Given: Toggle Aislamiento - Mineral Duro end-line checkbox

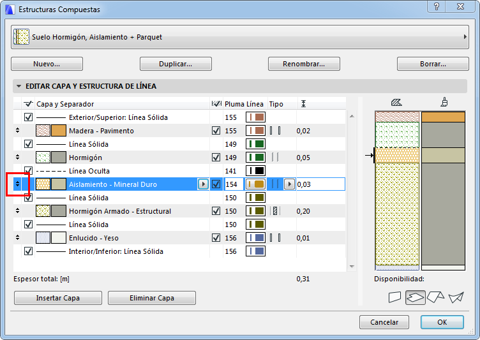Looking at the screenshot, I should (216, 184).
